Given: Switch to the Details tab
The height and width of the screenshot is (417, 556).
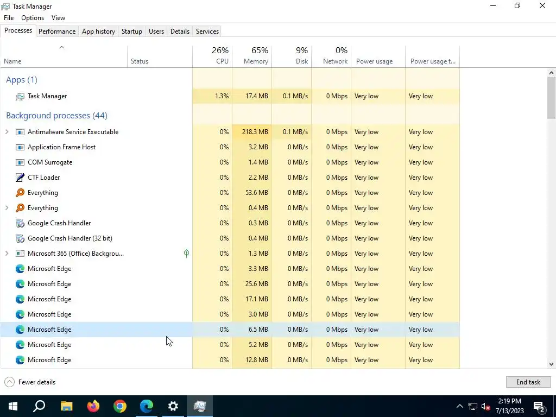Looking at the screenshot, I should click(180, 31).
